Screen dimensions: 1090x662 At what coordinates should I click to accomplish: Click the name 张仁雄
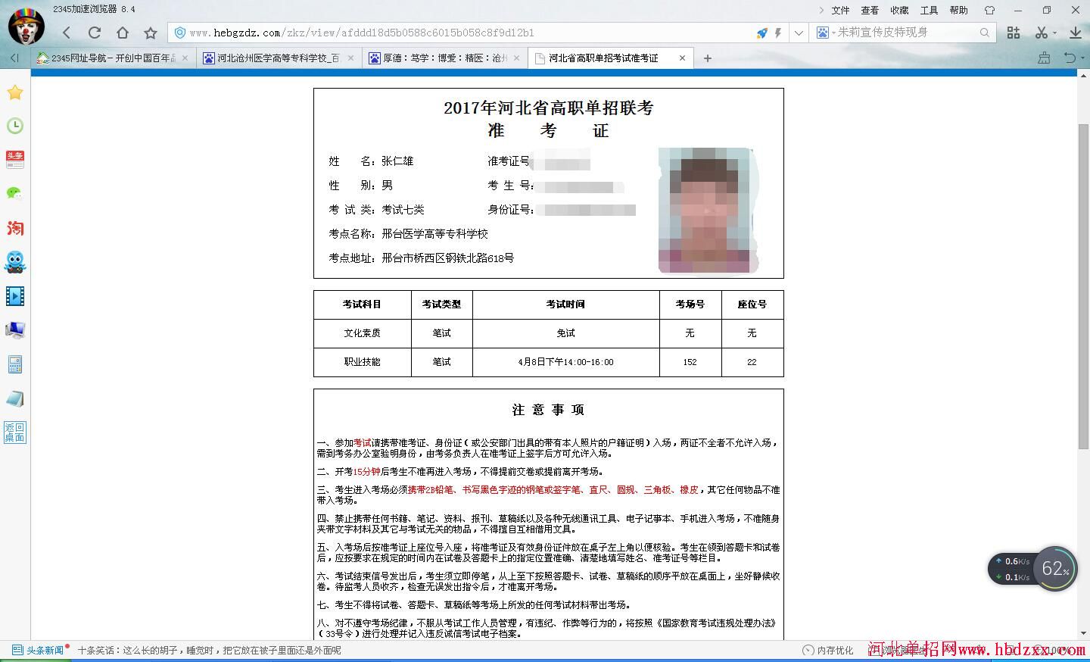(397, 161)
